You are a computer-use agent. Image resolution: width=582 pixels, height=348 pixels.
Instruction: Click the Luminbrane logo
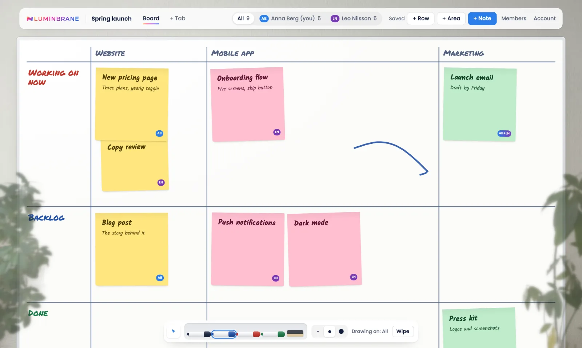click(x=53, y=19)
